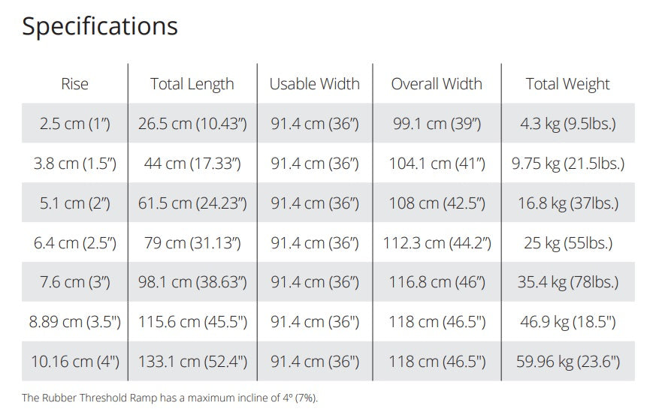This screenshot has width=665, height=415.
Task: Select the Usable Width column header
Action: pyautogui.click(x=315, y=84)
